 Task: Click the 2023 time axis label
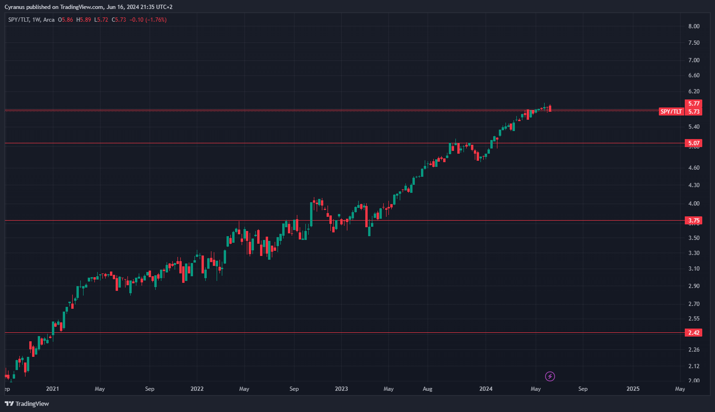coord(341,389)
